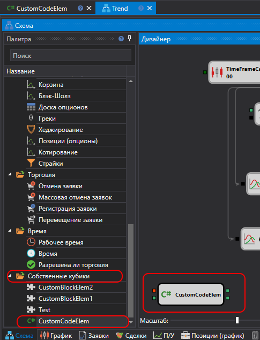Collapse the Собственные кубики folder
The image size is (260, 340).
10,276
